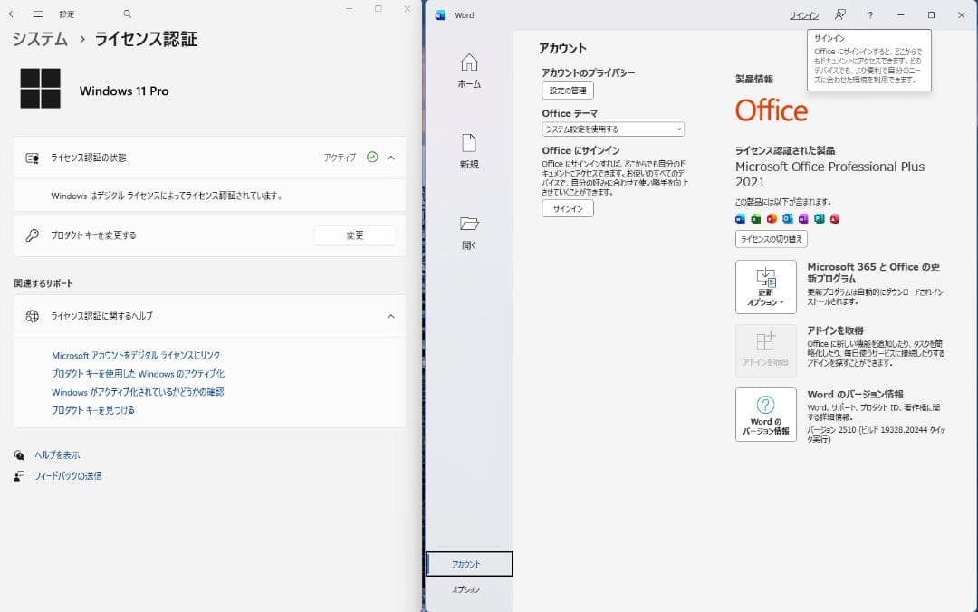978x612 pixels.
Task: Open the オプション tab in Word
Action: (467, 588)
